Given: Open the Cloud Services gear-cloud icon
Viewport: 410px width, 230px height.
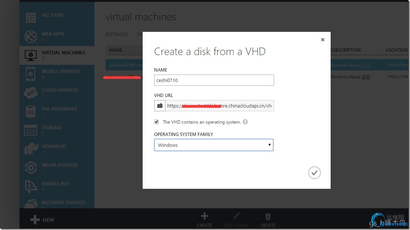Looking at the screenshot, I should [31, 93].
